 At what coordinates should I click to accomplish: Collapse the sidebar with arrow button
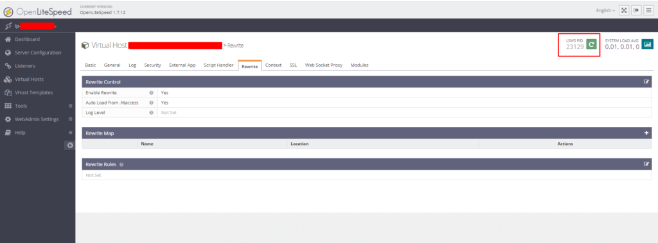tap(70, 146)
